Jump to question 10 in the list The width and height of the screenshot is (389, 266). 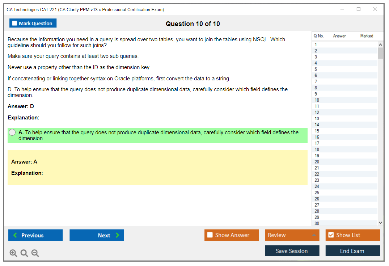(x=317, y=100)
